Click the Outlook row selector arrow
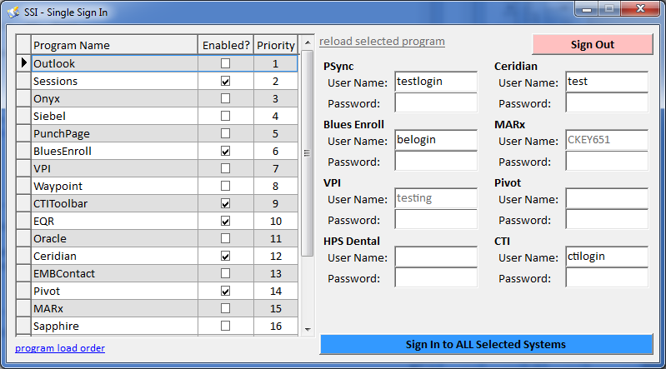 23,63
